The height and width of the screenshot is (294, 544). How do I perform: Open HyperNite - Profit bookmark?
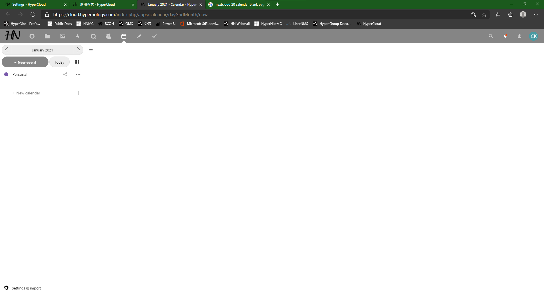(x=22, y=24)
